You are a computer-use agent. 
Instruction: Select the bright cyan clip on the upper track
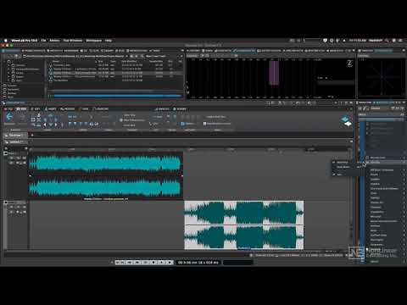[105, 175]
